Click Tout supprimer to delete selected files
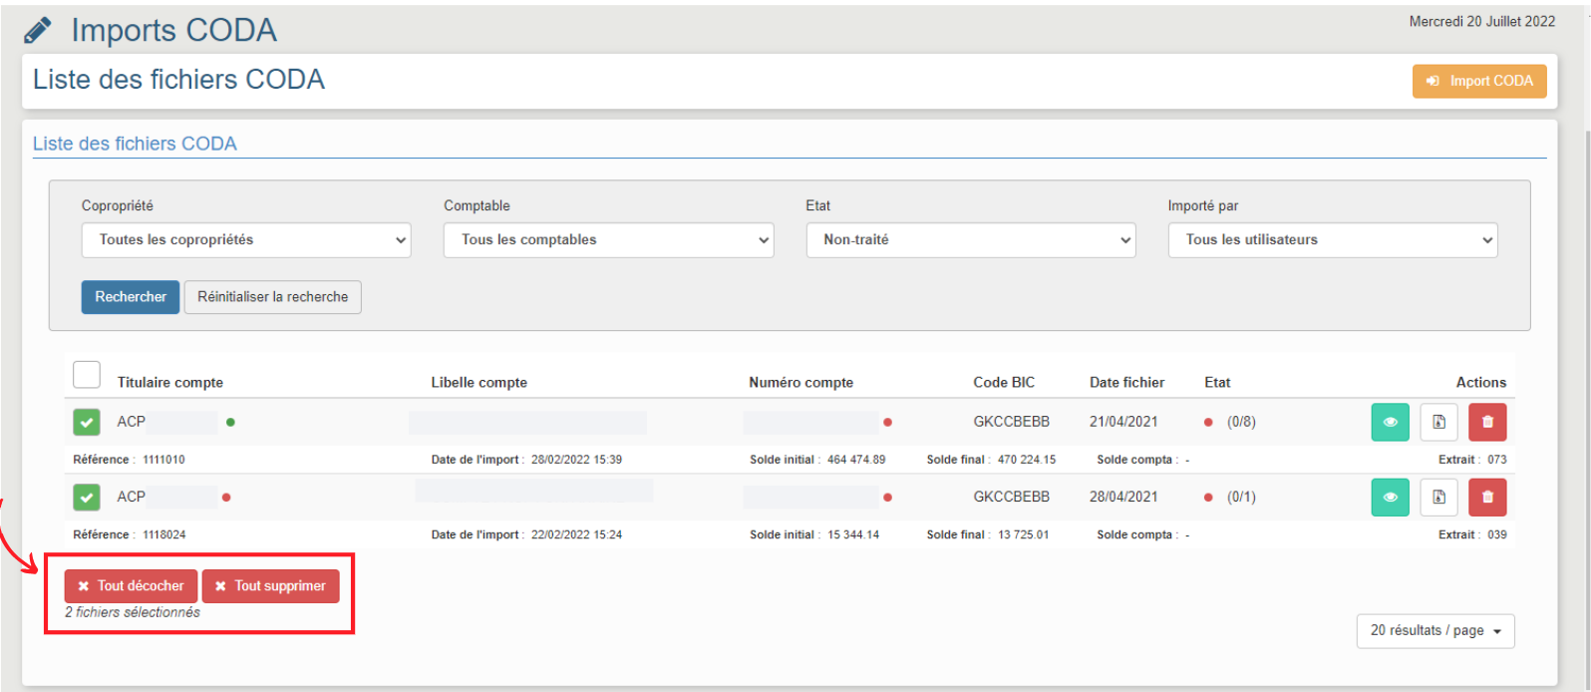This screenshot has height=692, width=1591. click(x=271, y=586)
